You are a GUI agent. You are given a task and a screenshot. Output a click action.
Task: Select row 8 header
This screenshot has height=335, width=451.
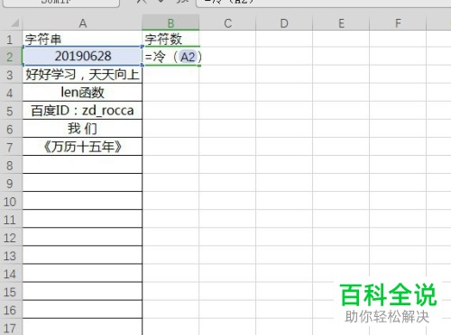click(11, 166)
